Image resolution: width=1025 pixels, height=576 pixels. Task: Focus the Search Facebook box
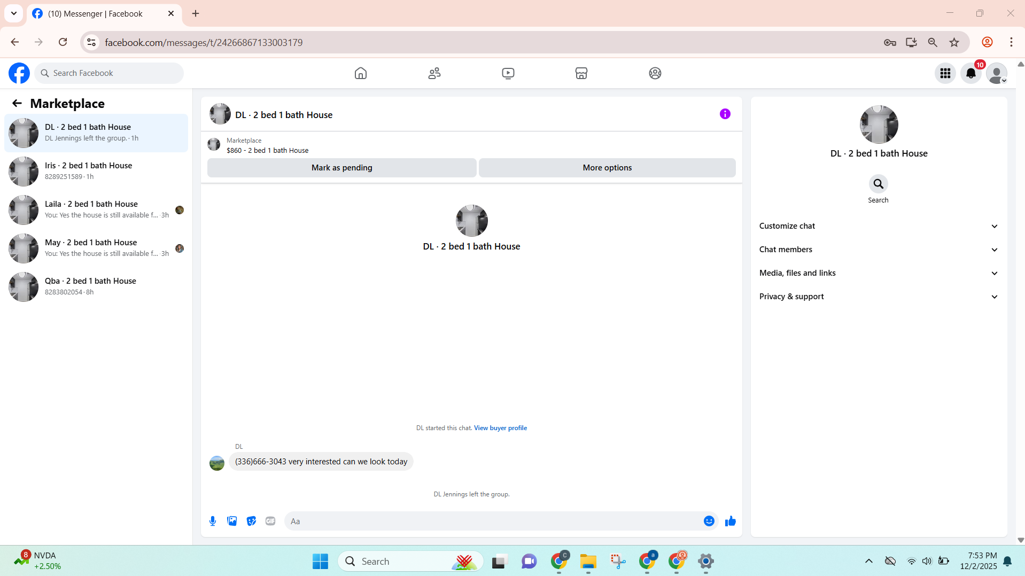point(110,73)
